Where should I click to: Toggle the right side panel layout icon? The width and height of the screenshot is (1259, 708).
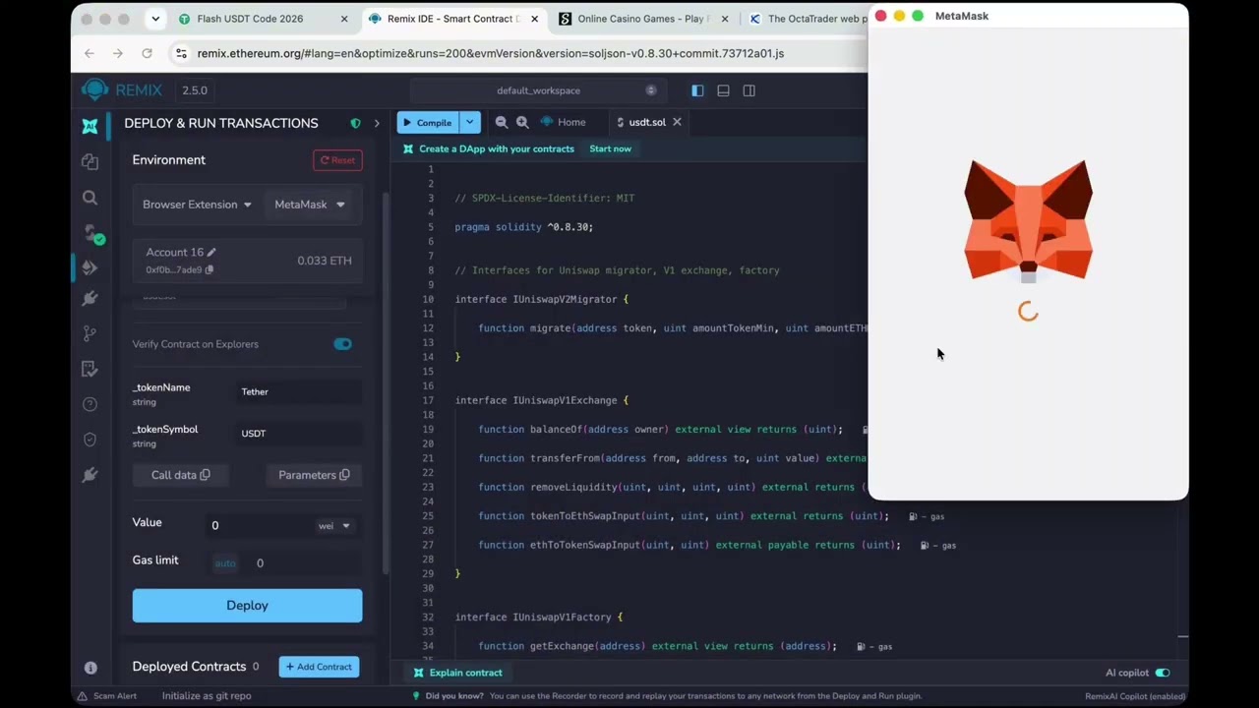click(x=749, y=90)
